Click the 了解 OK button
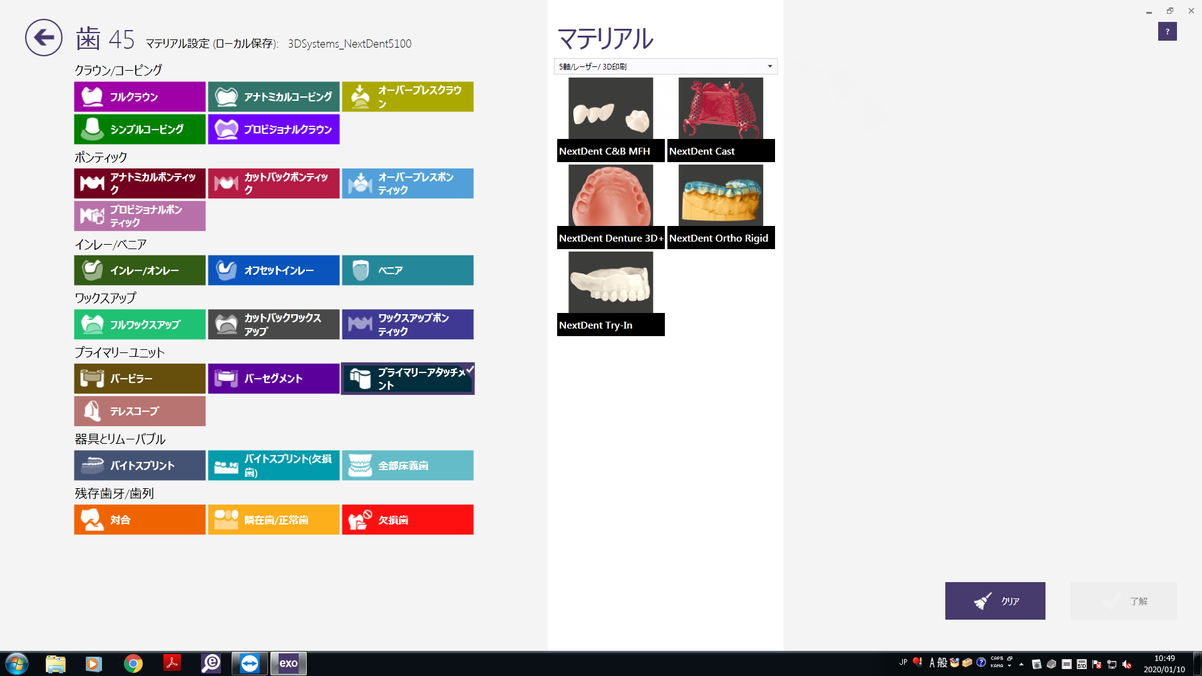This screenshot has width=1202, height=676. pos(1123,601)
